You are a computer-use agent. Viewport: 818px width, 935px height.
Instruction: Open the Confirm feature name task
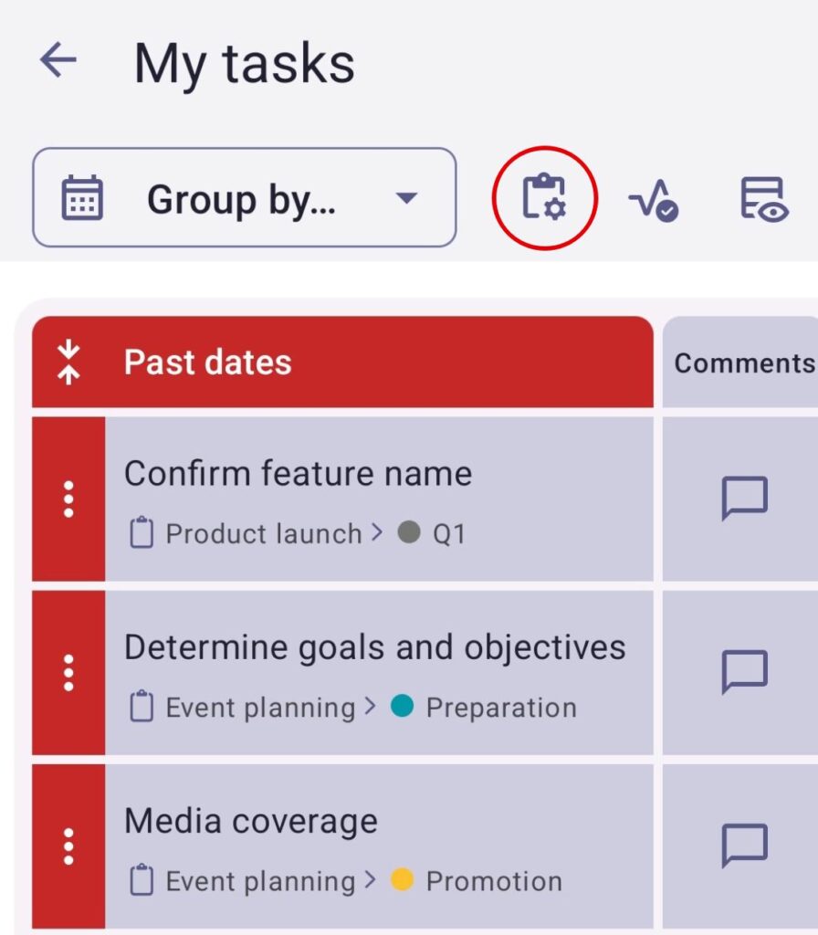298,474
